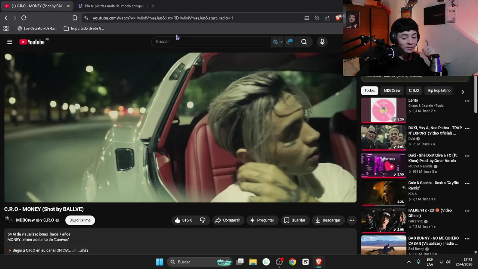This screenshot has width=478, height=269.
Task: View site settings icon in address bar
Action: [x=86, y=18]
